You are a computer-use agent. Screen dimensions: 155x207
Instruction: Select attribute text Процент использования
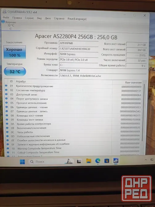coord(31,103)
